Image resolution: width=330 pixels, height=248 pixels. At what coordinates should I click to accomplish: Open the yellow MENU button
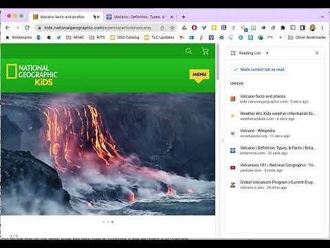(199, 75)
